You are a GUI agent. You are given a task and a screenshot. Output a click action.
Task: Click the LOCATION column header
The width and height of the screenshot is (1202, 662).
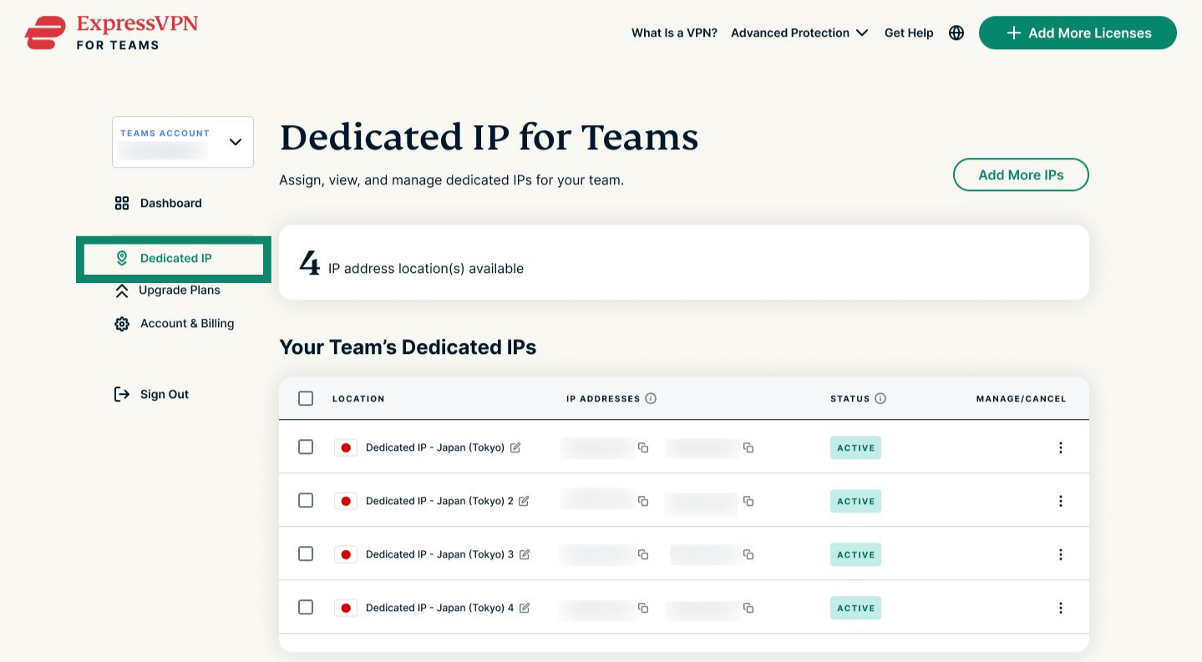coord(358,399)
